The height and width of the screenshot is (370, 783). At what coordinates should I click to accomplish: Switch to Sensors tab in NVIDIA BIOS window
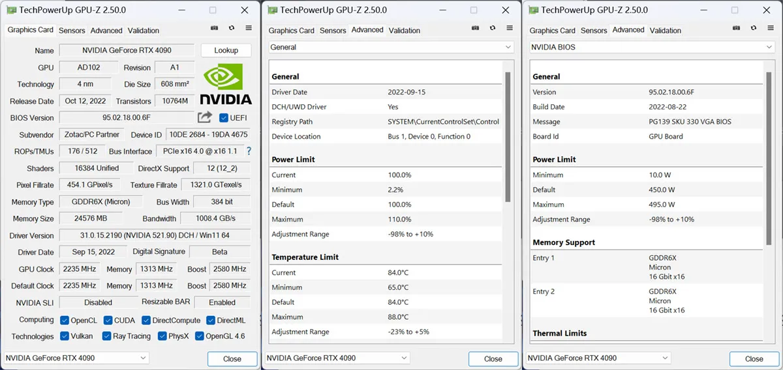pyautogui.click(x=594, y=31)
